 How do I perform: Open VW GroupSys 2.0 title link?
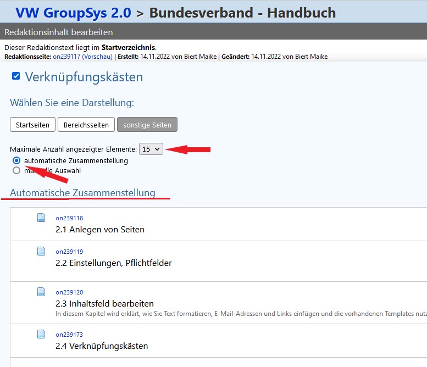(73, 13)
